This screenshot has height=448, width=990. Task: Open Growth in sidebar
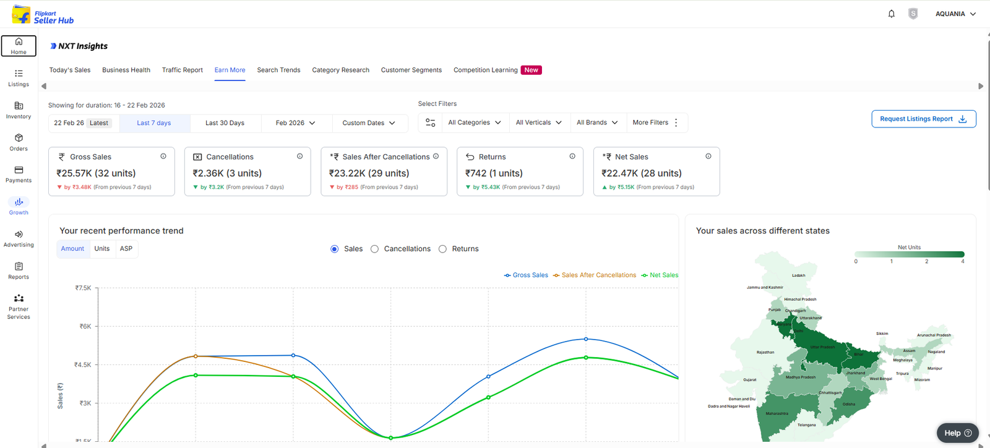19,207
